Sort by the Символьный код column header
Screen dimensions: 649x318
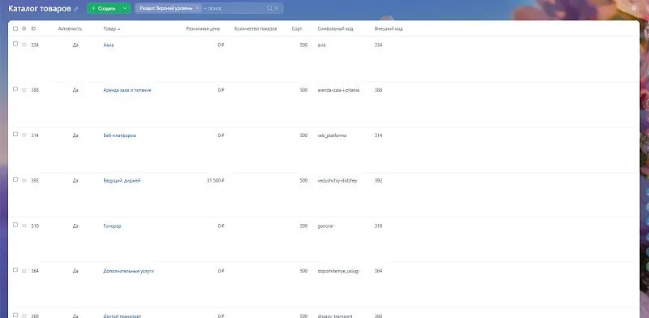[335, 29]
